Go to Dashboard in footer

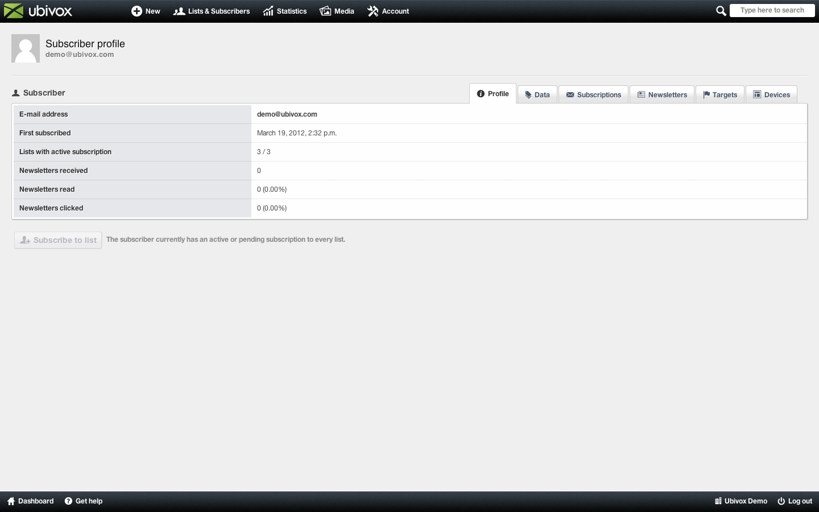click(30, 501)
